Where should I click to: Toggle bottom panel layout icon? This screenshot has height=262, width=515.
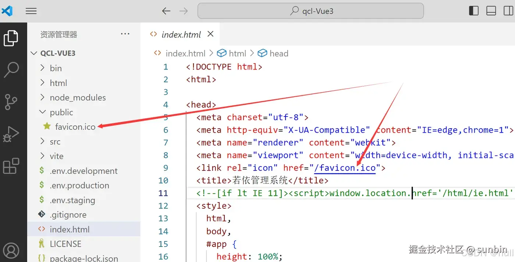pos(491,11)
